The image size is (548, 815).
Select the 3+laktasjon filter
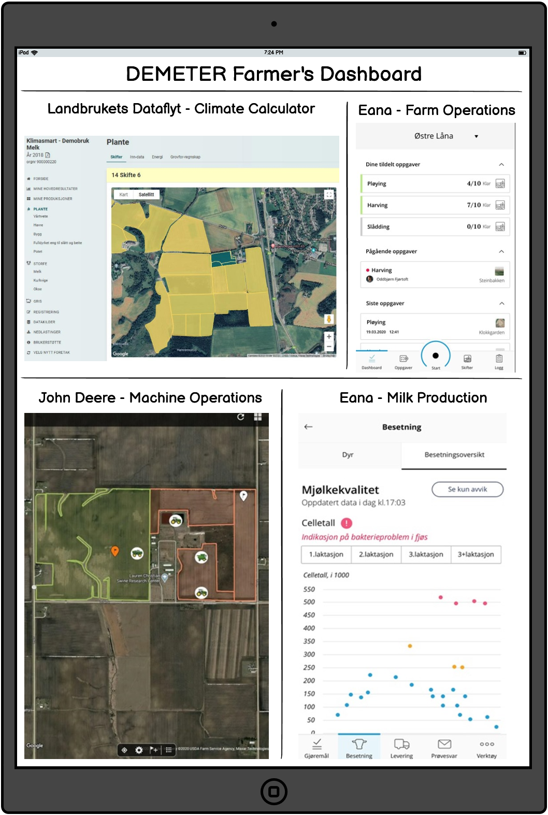pos(476,554)
